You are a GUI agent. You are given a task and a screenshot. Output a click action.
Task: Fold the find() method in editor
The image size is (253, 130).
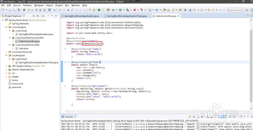(65, 62)
